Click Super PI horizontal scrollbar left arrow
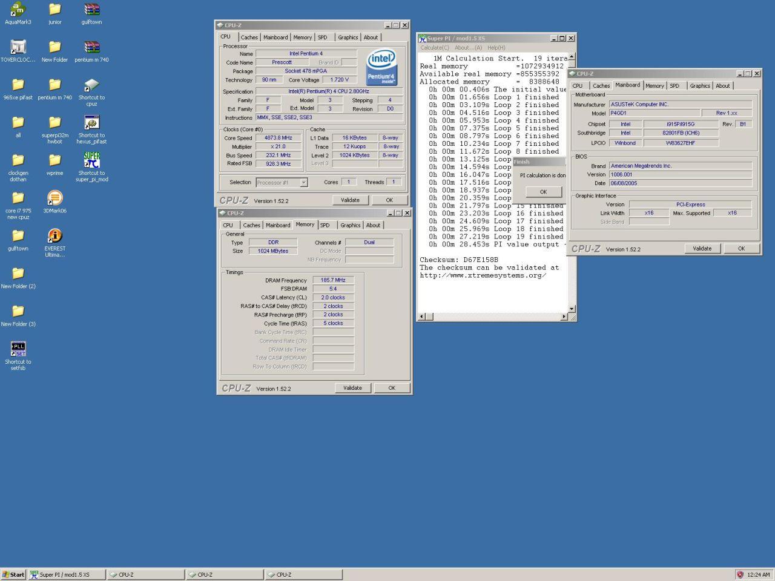Image resolution: width=775 pixels, height=581 pixels. coord(422,317)
